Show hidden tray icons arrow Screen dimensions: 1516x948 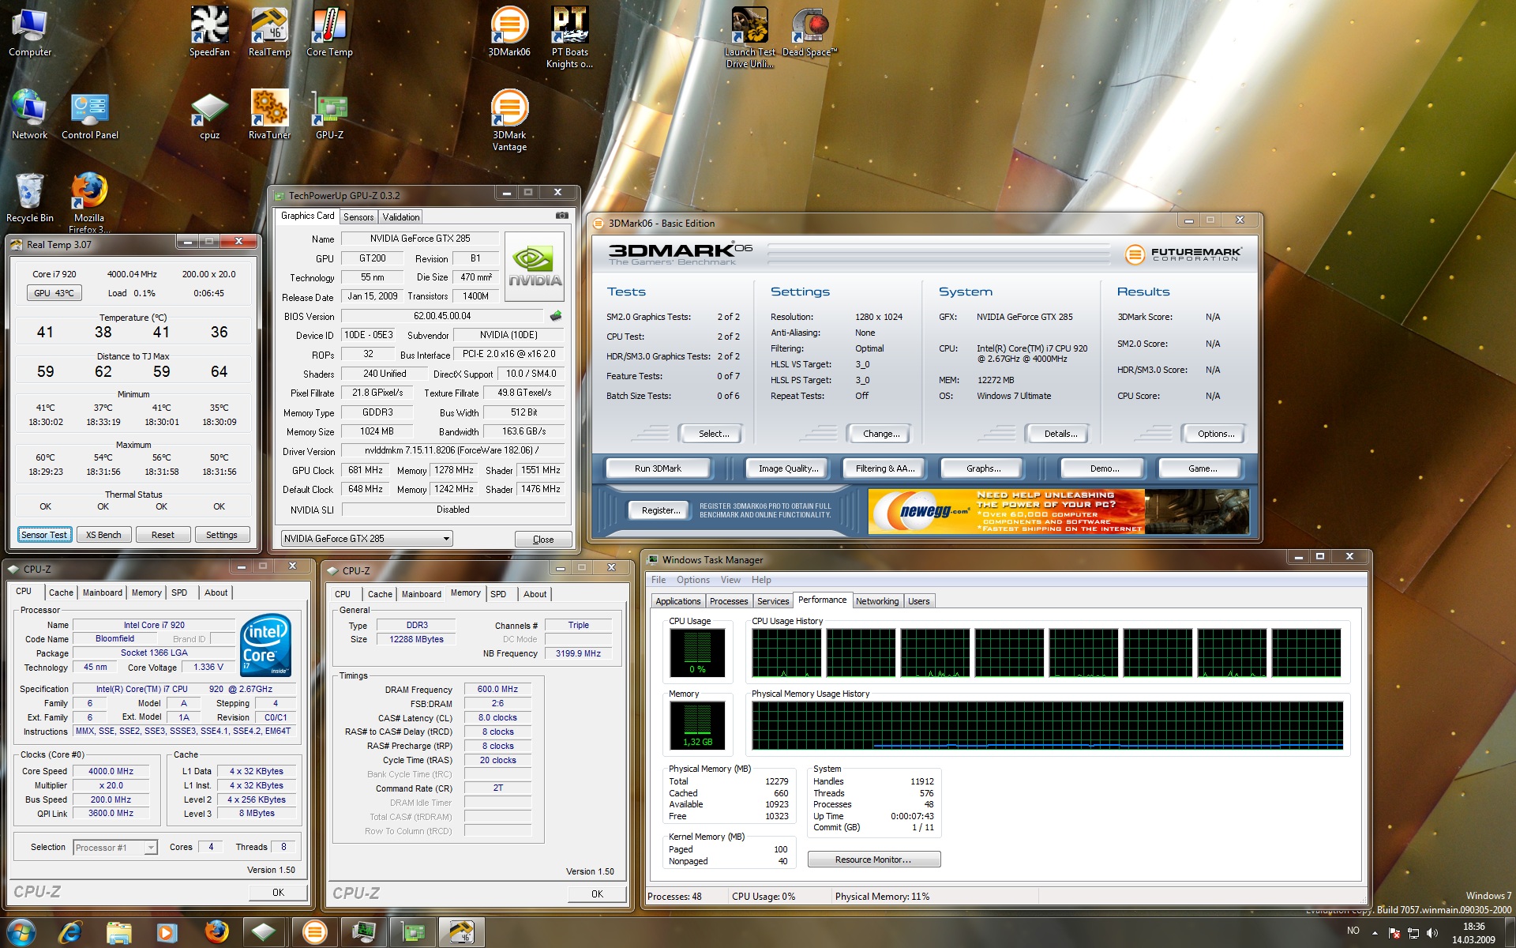coord(1375,933)
